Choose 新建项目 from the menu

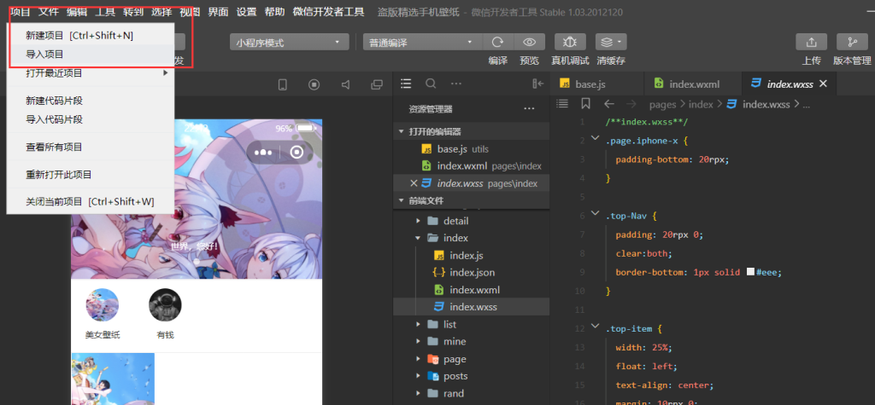point(91,36)
